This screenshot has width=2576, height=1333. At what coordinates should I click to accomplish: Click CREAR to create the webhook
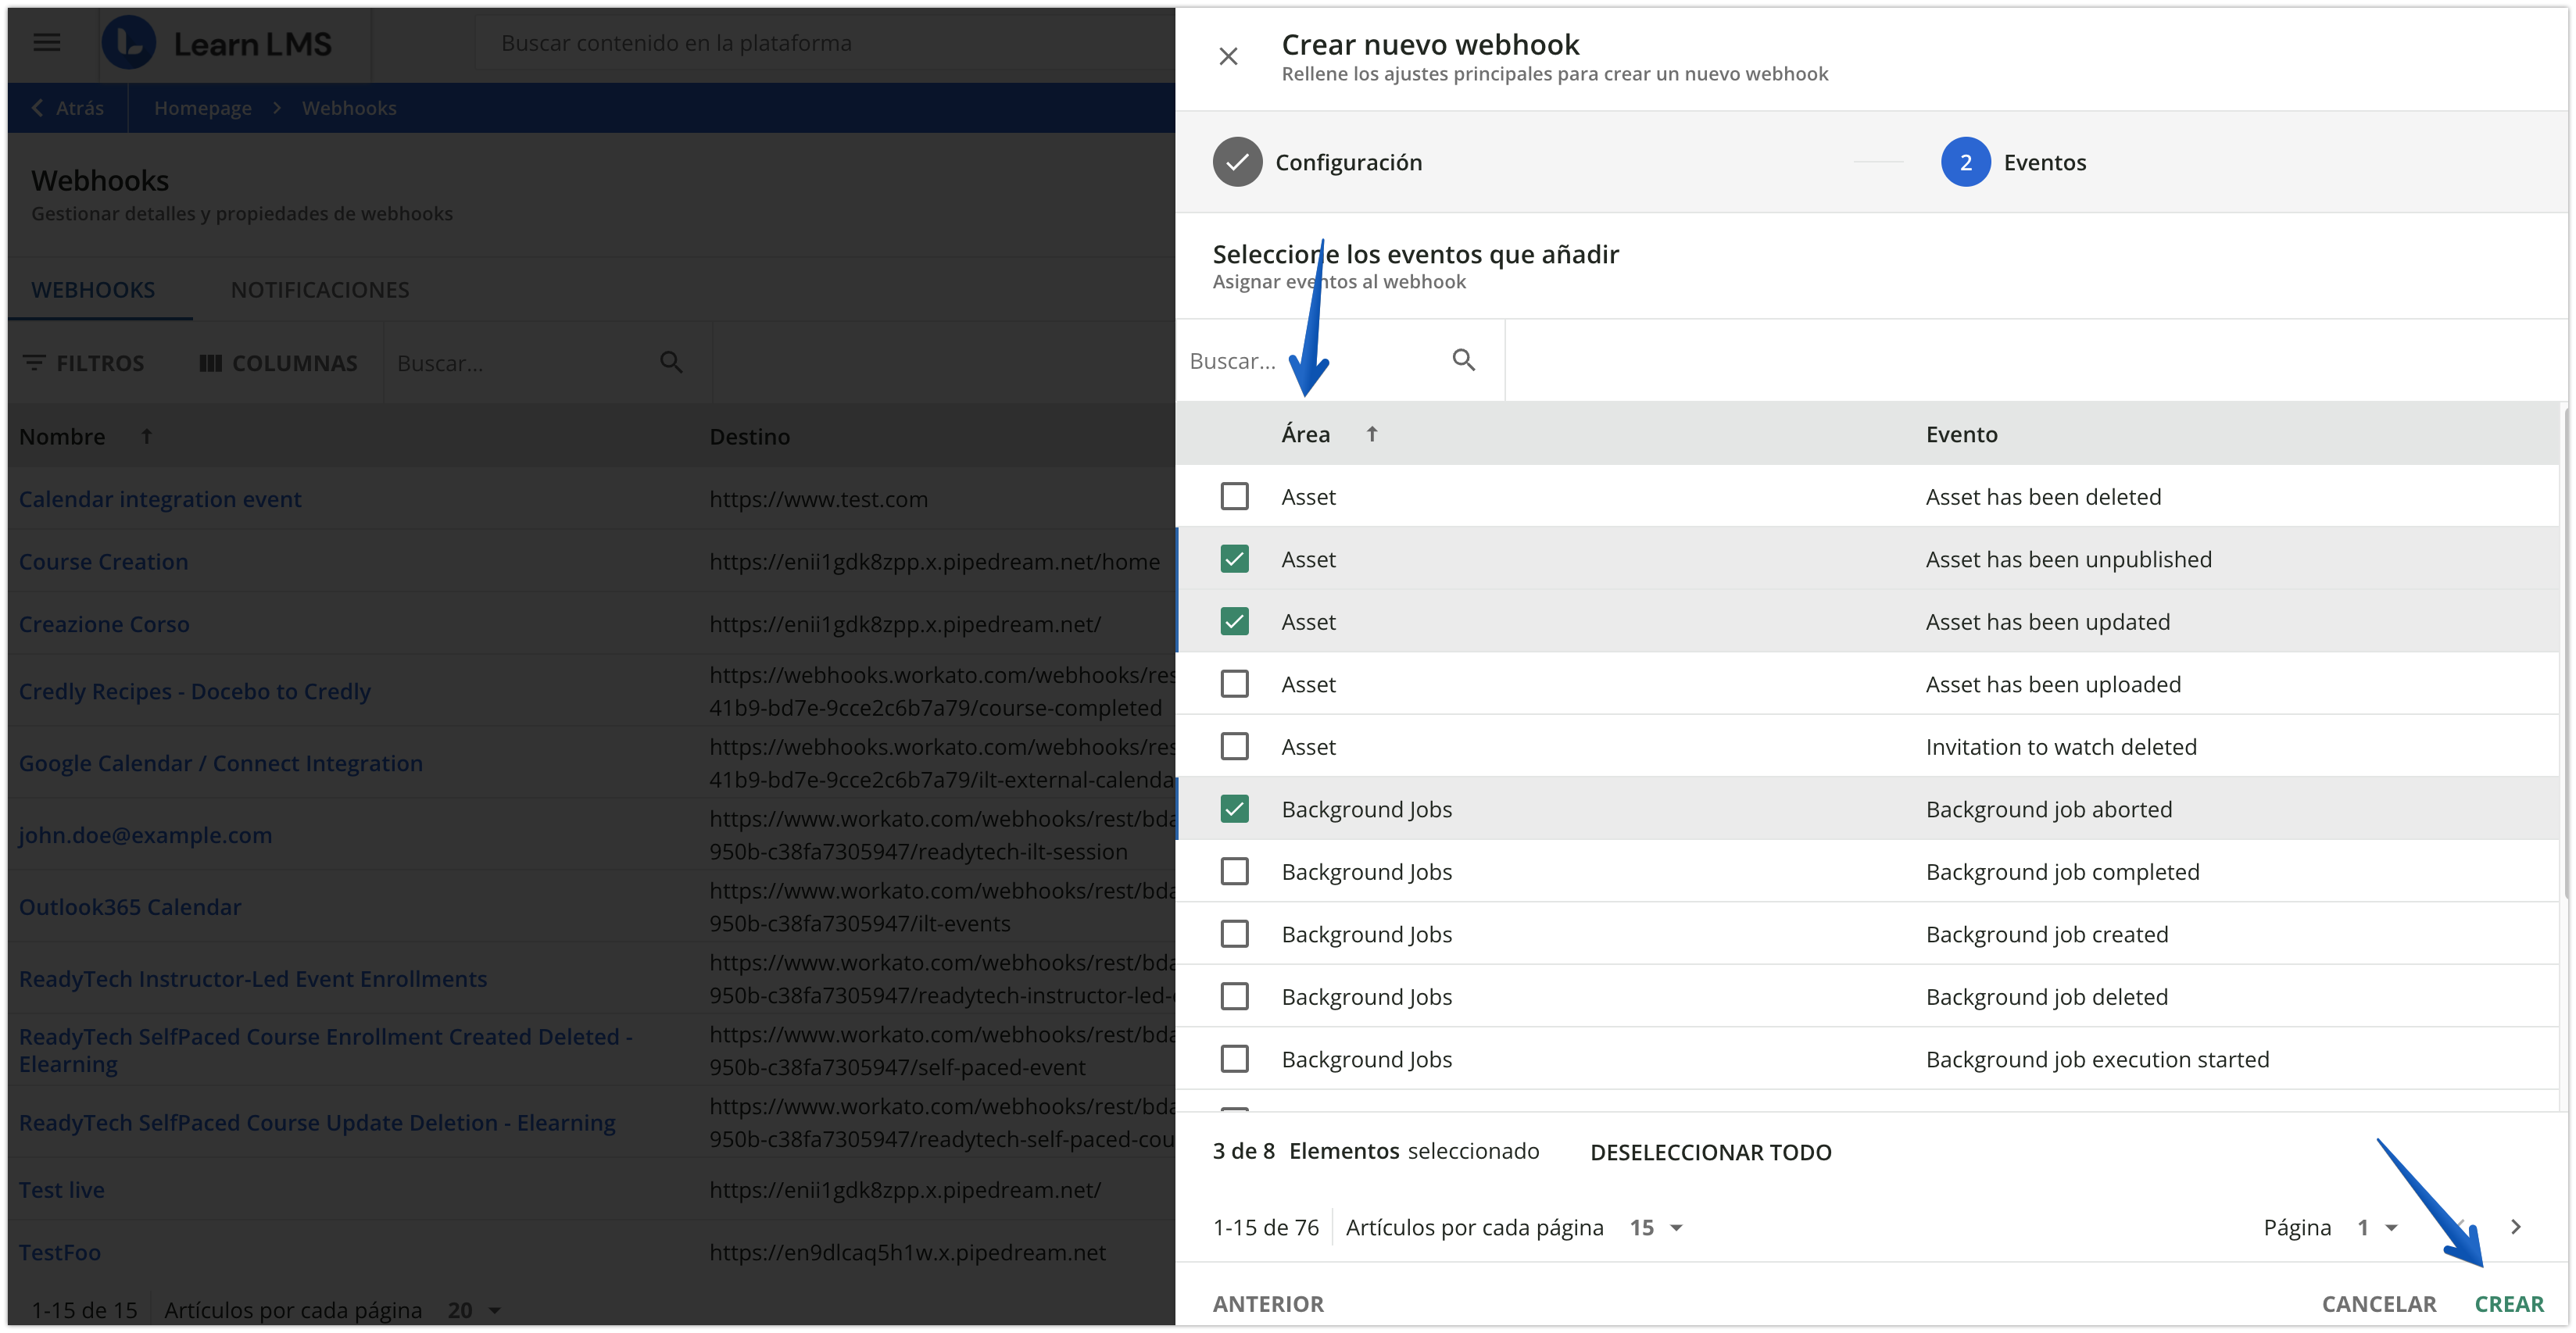(2510, 1303)
